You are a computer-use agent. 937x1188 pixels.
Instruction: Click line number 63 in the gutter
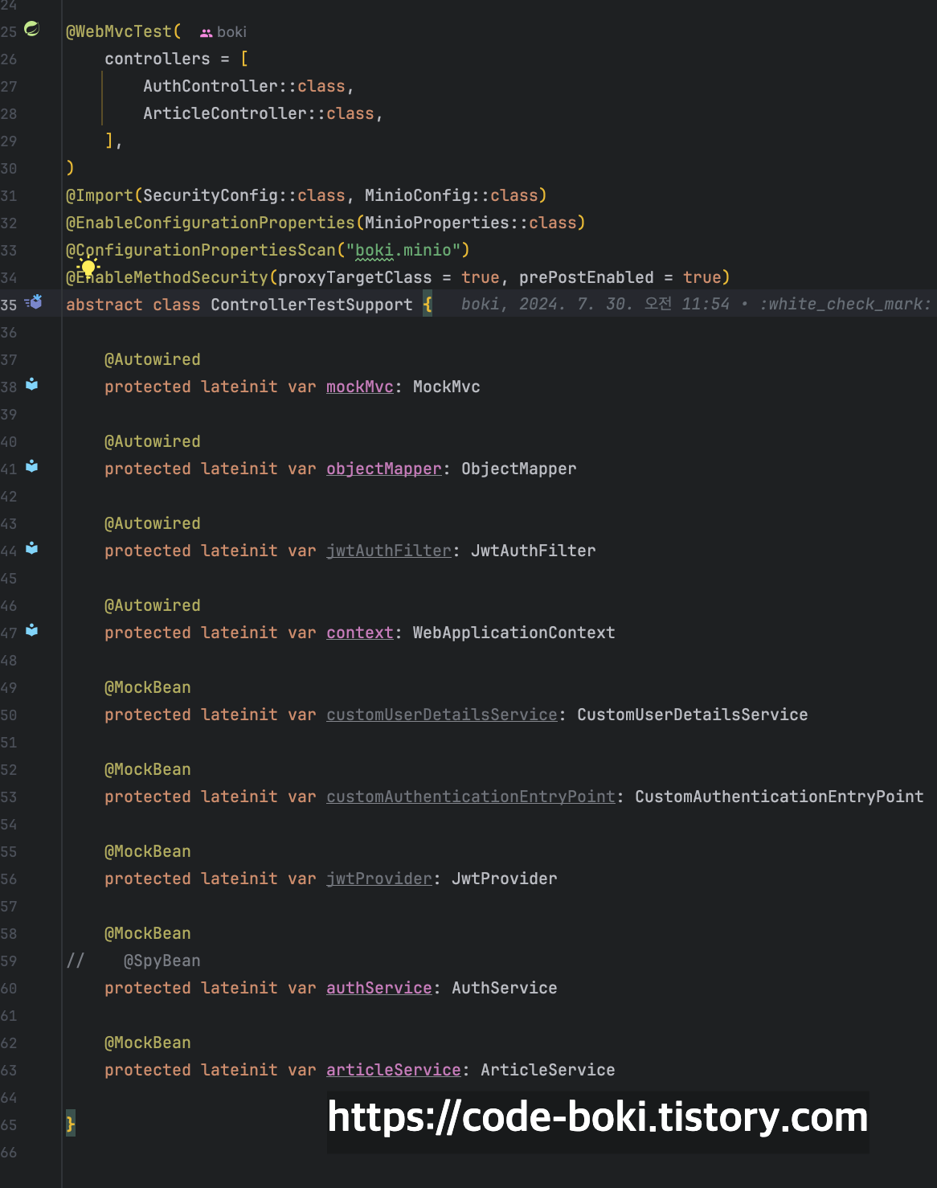(9, 1070)
